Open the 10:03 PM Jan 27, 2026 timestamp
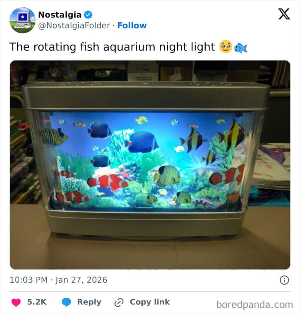 pos(58,280)
